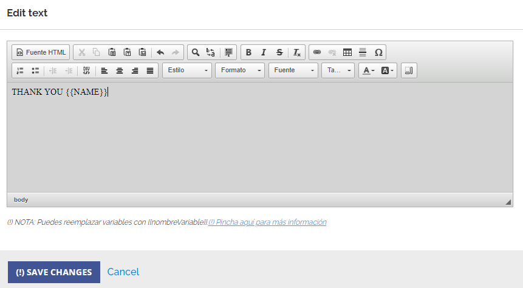
Task: Center align the text
Action: click(x=120, y=70)
